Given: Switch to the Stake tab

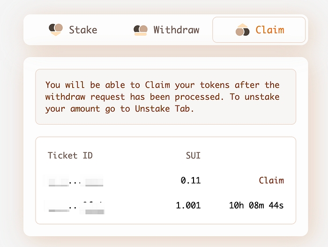Looking at the screenshot, I should (83, 30).
